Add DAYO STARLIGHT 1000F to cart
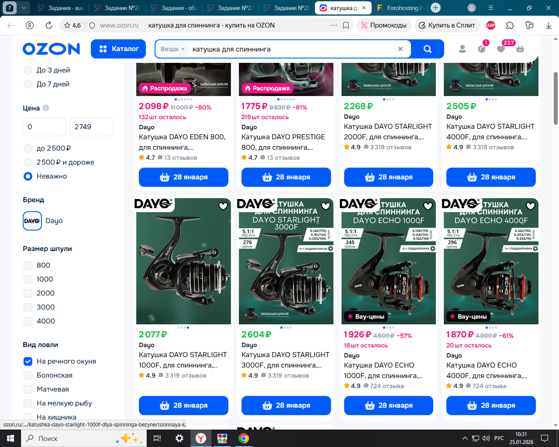559x447 pixels. 183,406
